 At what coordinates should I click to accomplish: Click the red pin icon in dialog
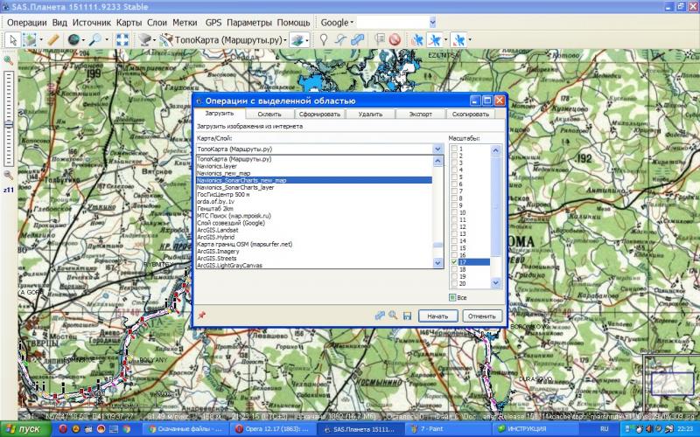click(x=202, y=315)
